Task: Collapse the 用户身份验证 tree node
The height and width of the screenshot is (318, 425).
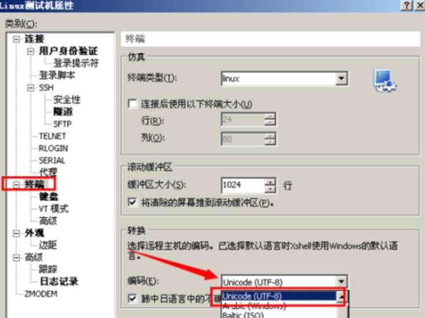Action: [31, 51]
